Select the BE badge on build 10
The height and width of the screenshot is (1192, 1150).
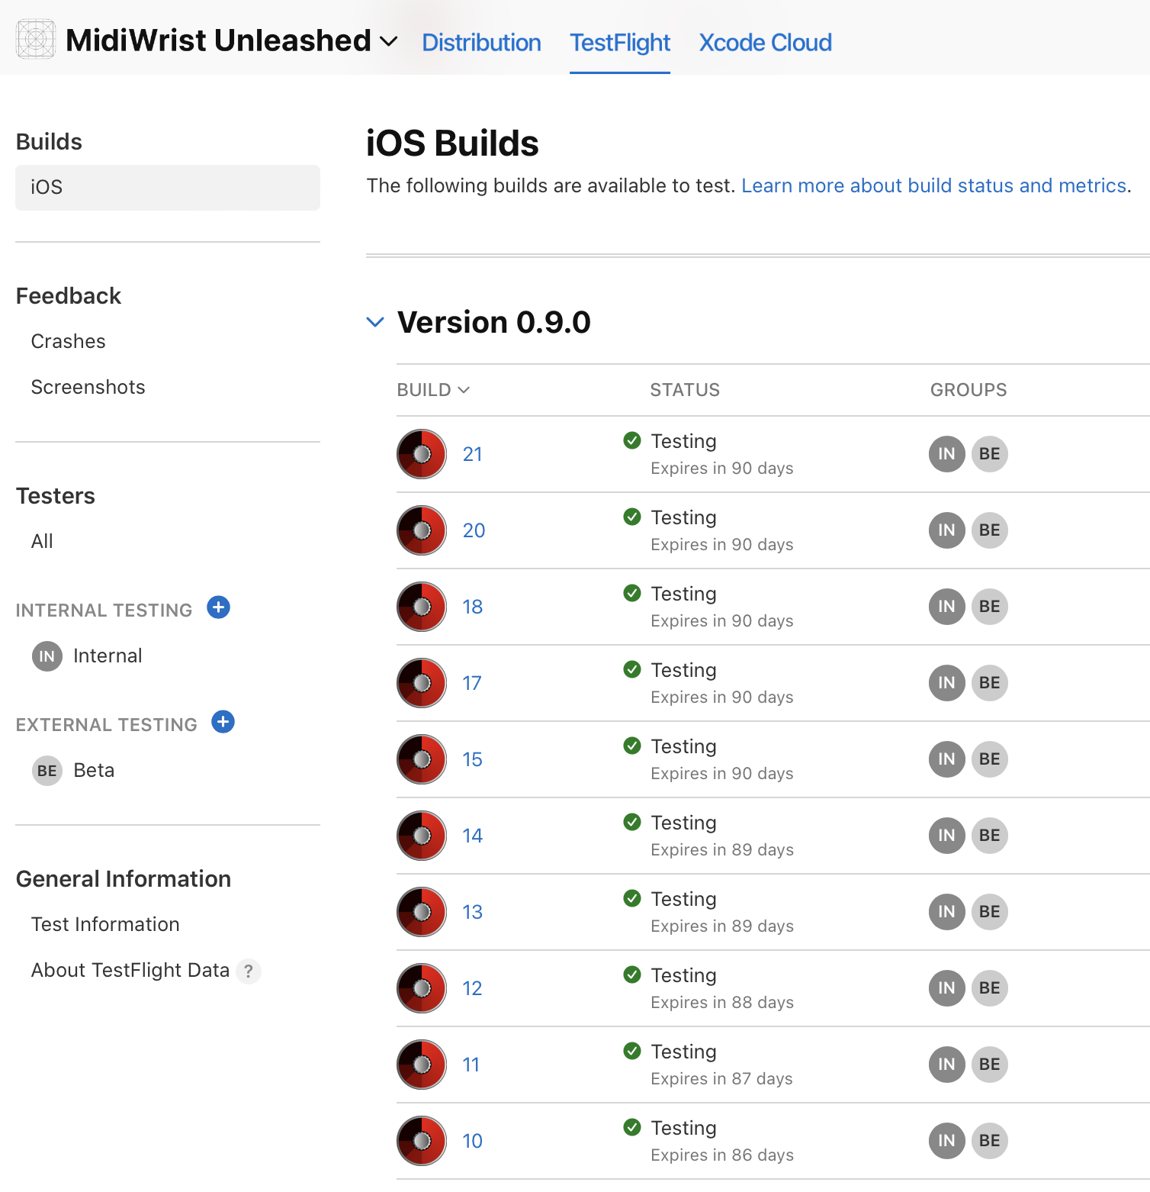[x=990, y=1141]
